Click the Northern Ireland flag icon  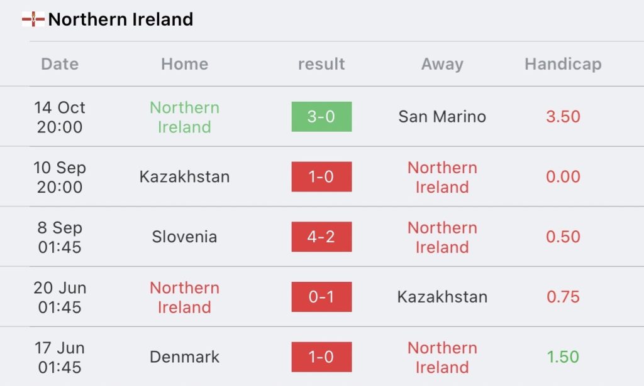tap(33, 19)
